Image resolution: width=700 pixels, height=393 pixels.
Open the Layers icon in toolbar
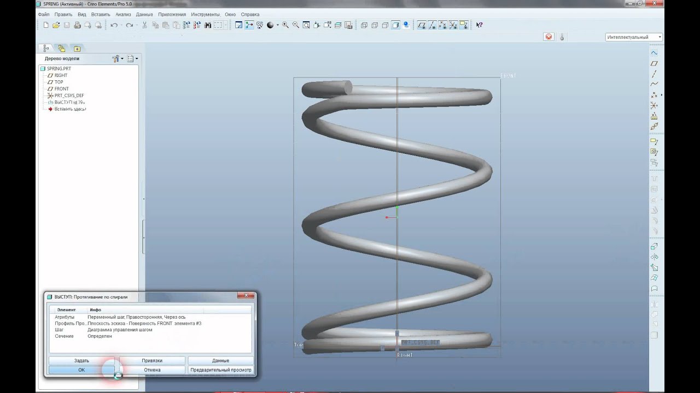point(338,25)
